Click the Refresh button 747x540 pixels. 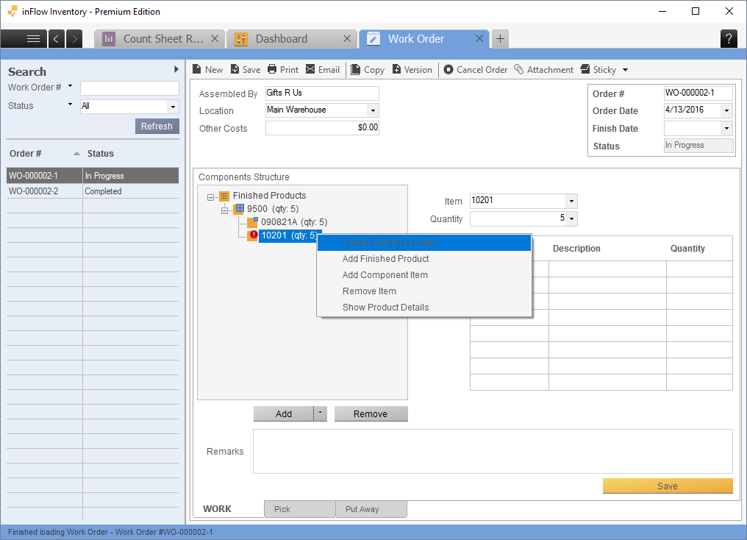157,127
